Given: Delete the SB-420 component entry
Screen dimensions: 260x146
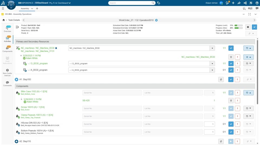Looking at the screenshot, I should point(231,101).
